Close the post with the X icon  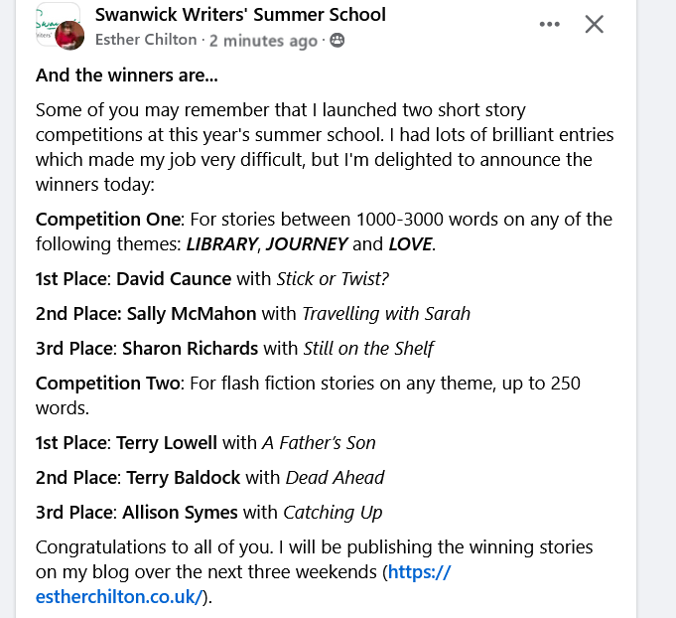[x=595, y=24]
